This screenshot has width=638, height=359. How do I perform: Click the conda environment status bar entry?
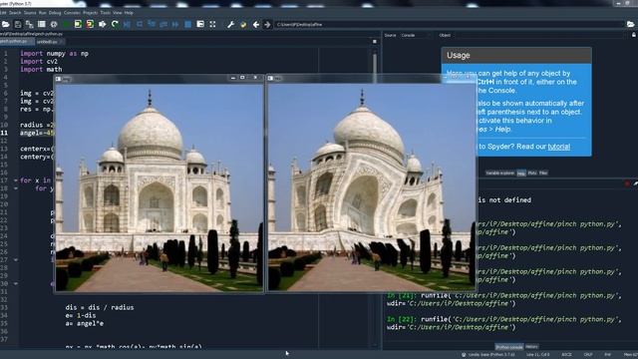point(488,355)
